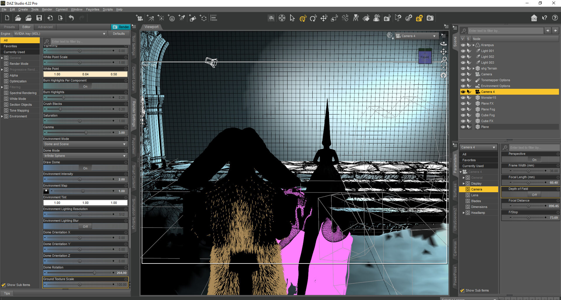The height and width of the screenshot is (300, 561).
Task: Open the viewport Camera 4 view selector
Action: point(417,36)
